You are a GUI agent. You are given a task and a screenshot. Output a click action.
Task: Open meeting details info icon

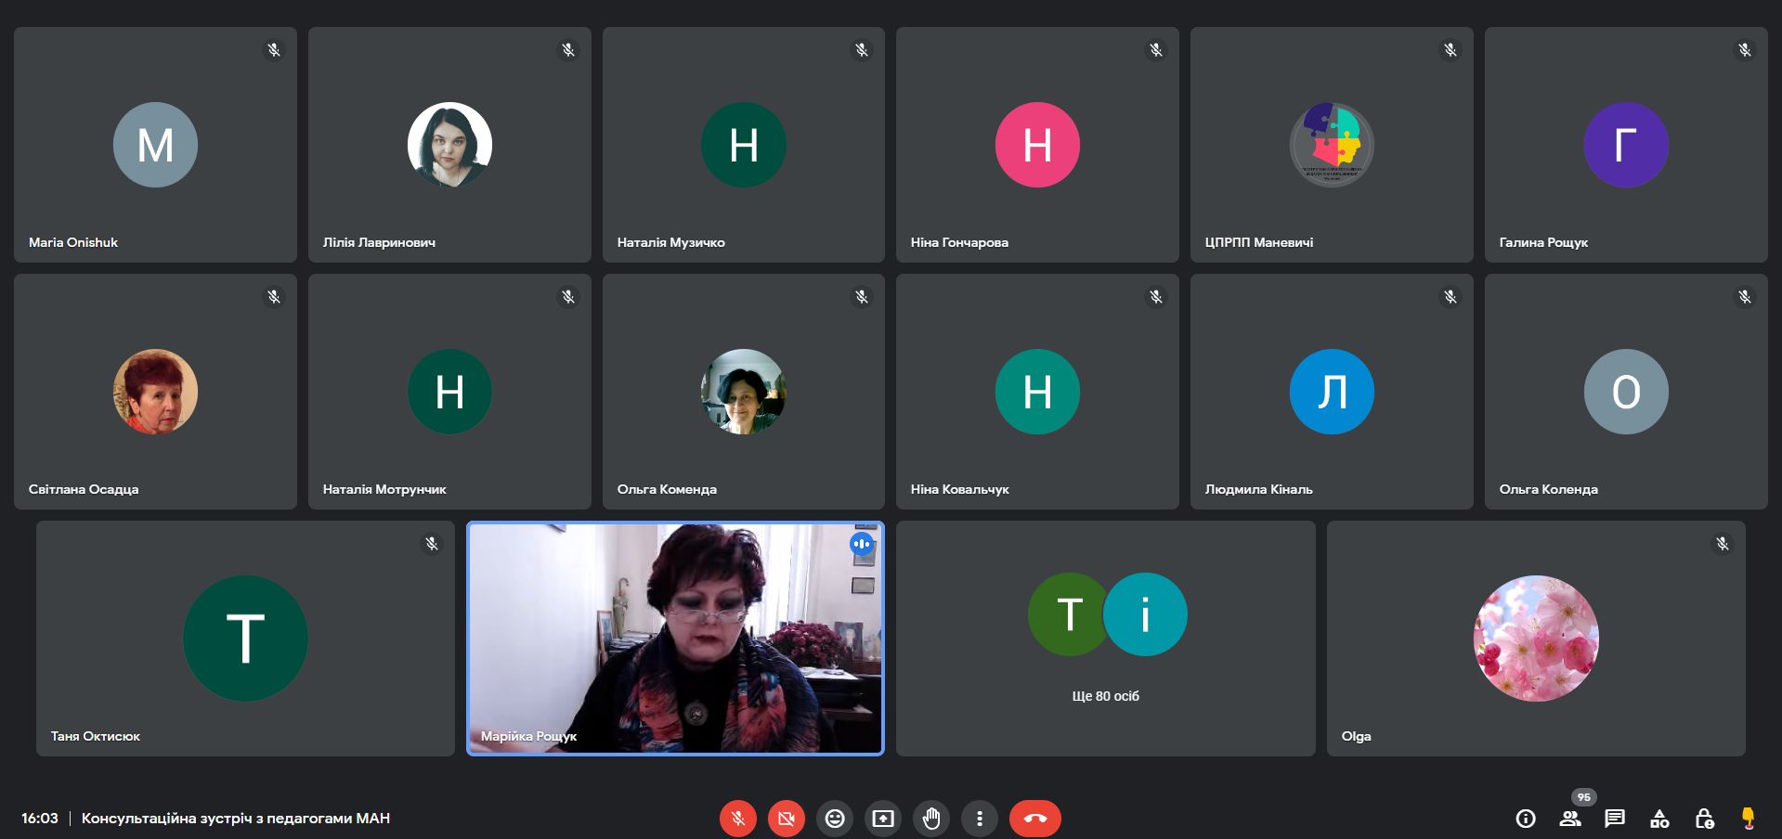[1525, 819]
